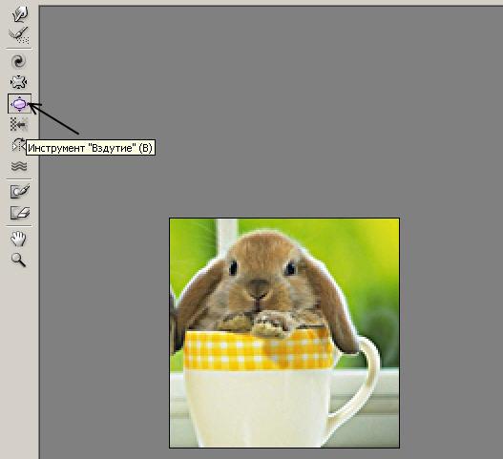The height and width of the screenshot is (459, 503).
Task: Click the rabbit's paws on cup
Action: pyautogui.click(x=269, y=323)
